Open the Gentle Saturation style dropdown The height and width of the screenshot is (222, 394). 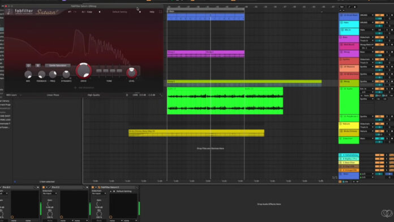tap(58, 66)
